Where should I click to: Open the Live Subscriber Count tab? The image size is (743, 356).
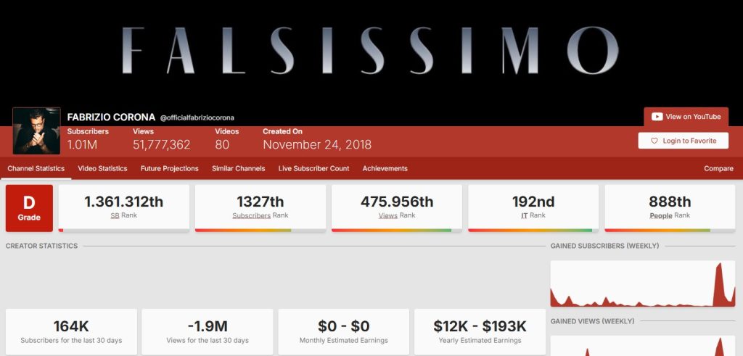point(313,169)
